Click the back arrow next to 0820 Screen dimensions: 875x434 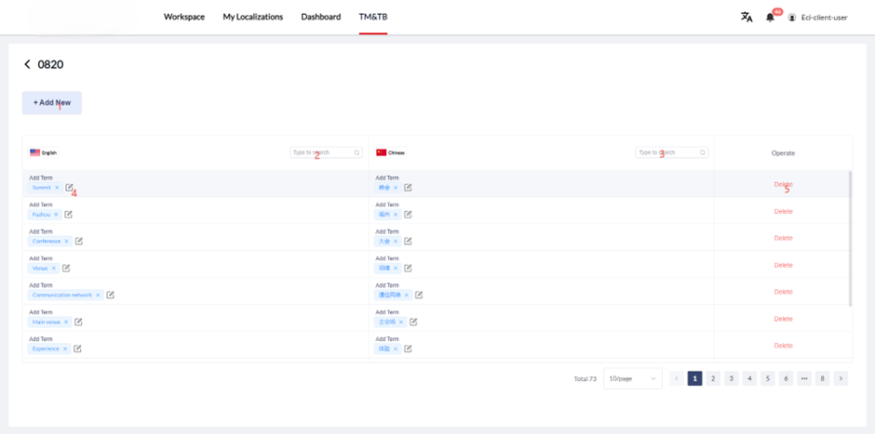28,65
